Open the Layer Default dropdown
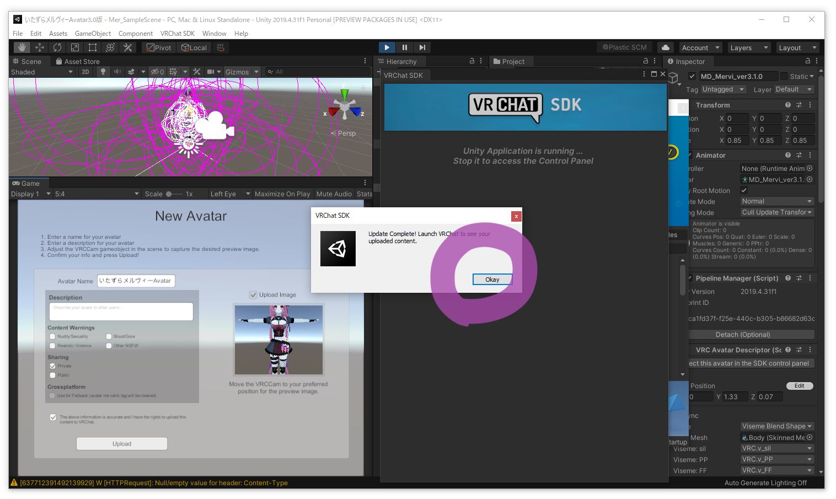 coord(794,89)
